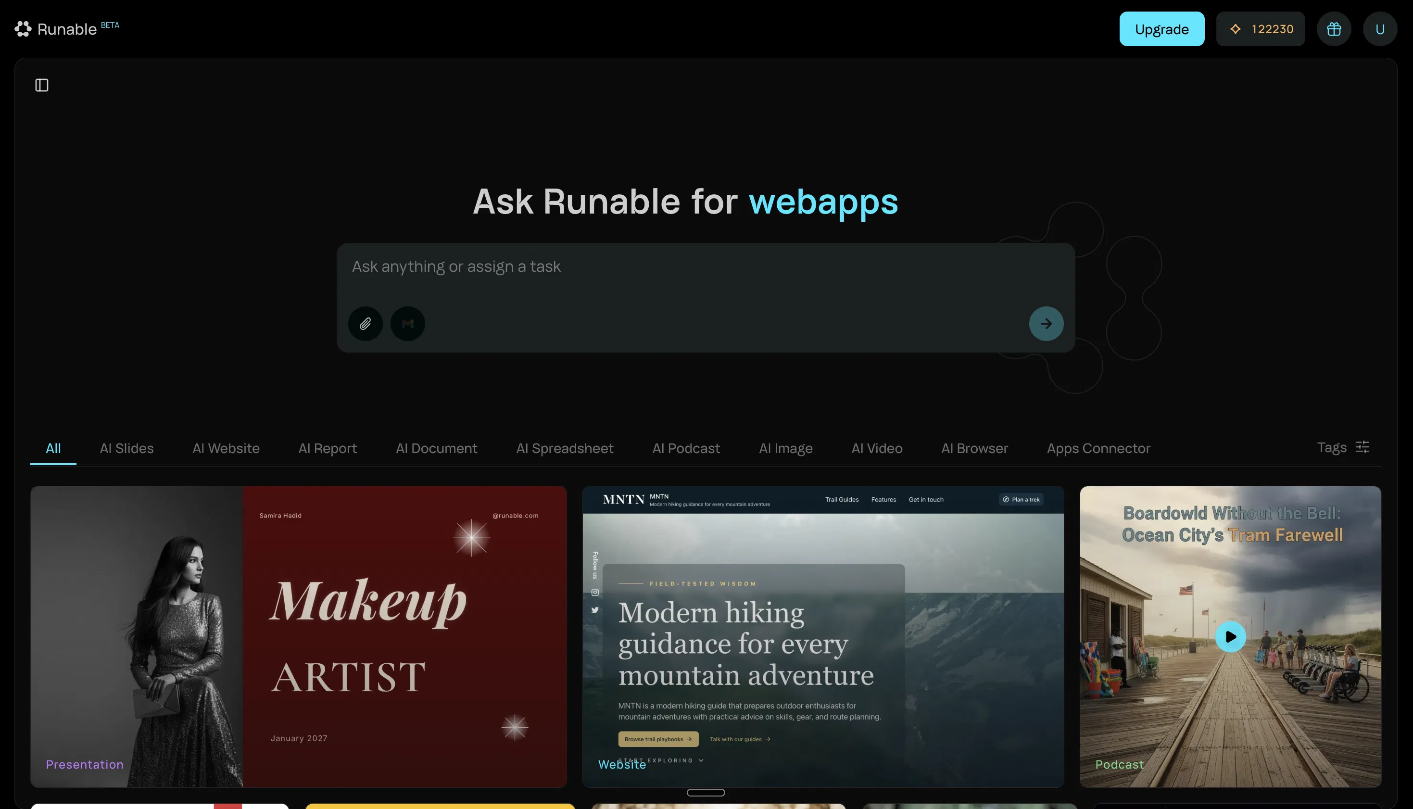Open the user avatar menu

coord(1380,29)
